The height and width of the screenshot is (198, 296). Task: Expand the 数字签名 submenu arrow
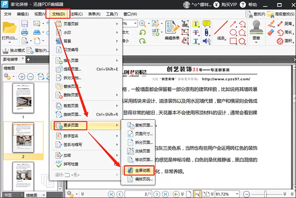pyautogui.click(x=117, y=136)
